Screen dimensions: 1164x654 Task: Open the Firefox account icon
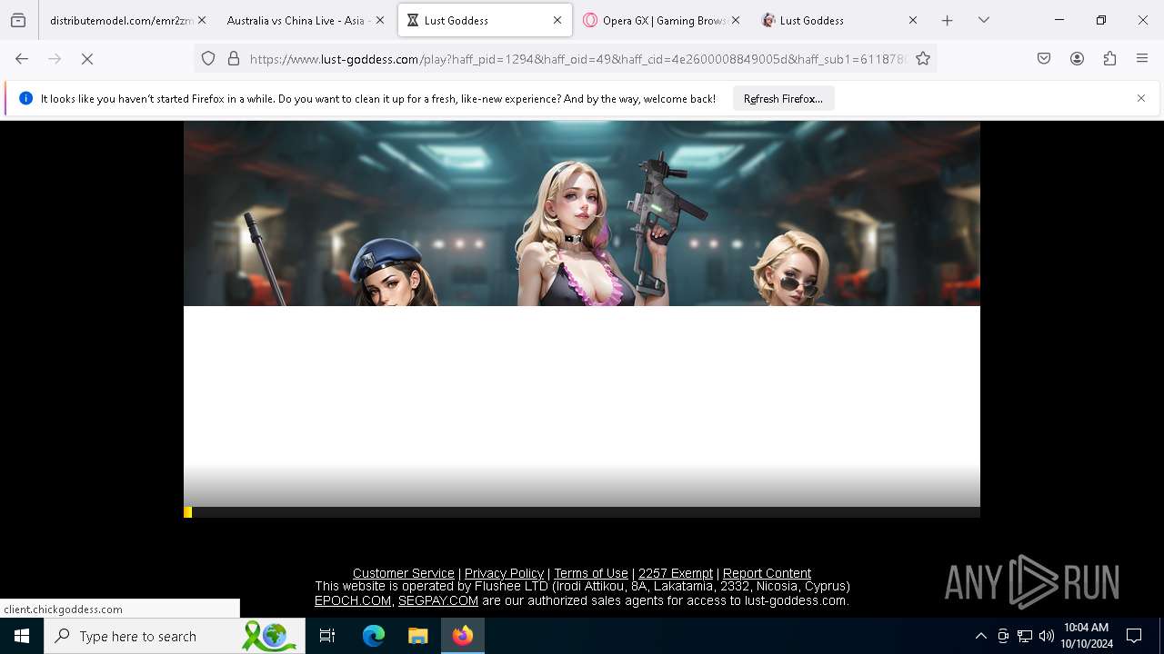pos(1077,58)
